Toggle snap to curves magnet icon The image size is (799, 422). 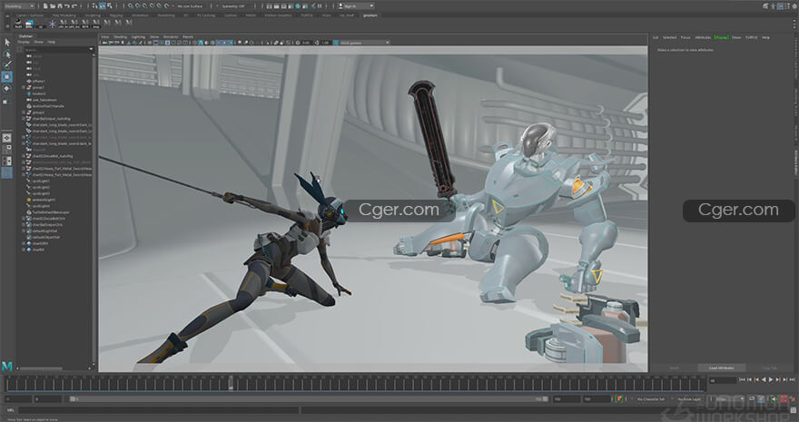pyautogui.click(x=138, y=5)
